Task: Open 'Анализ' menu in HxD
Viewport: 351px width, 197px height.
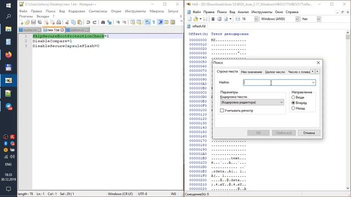Action: tap(243, 12)
